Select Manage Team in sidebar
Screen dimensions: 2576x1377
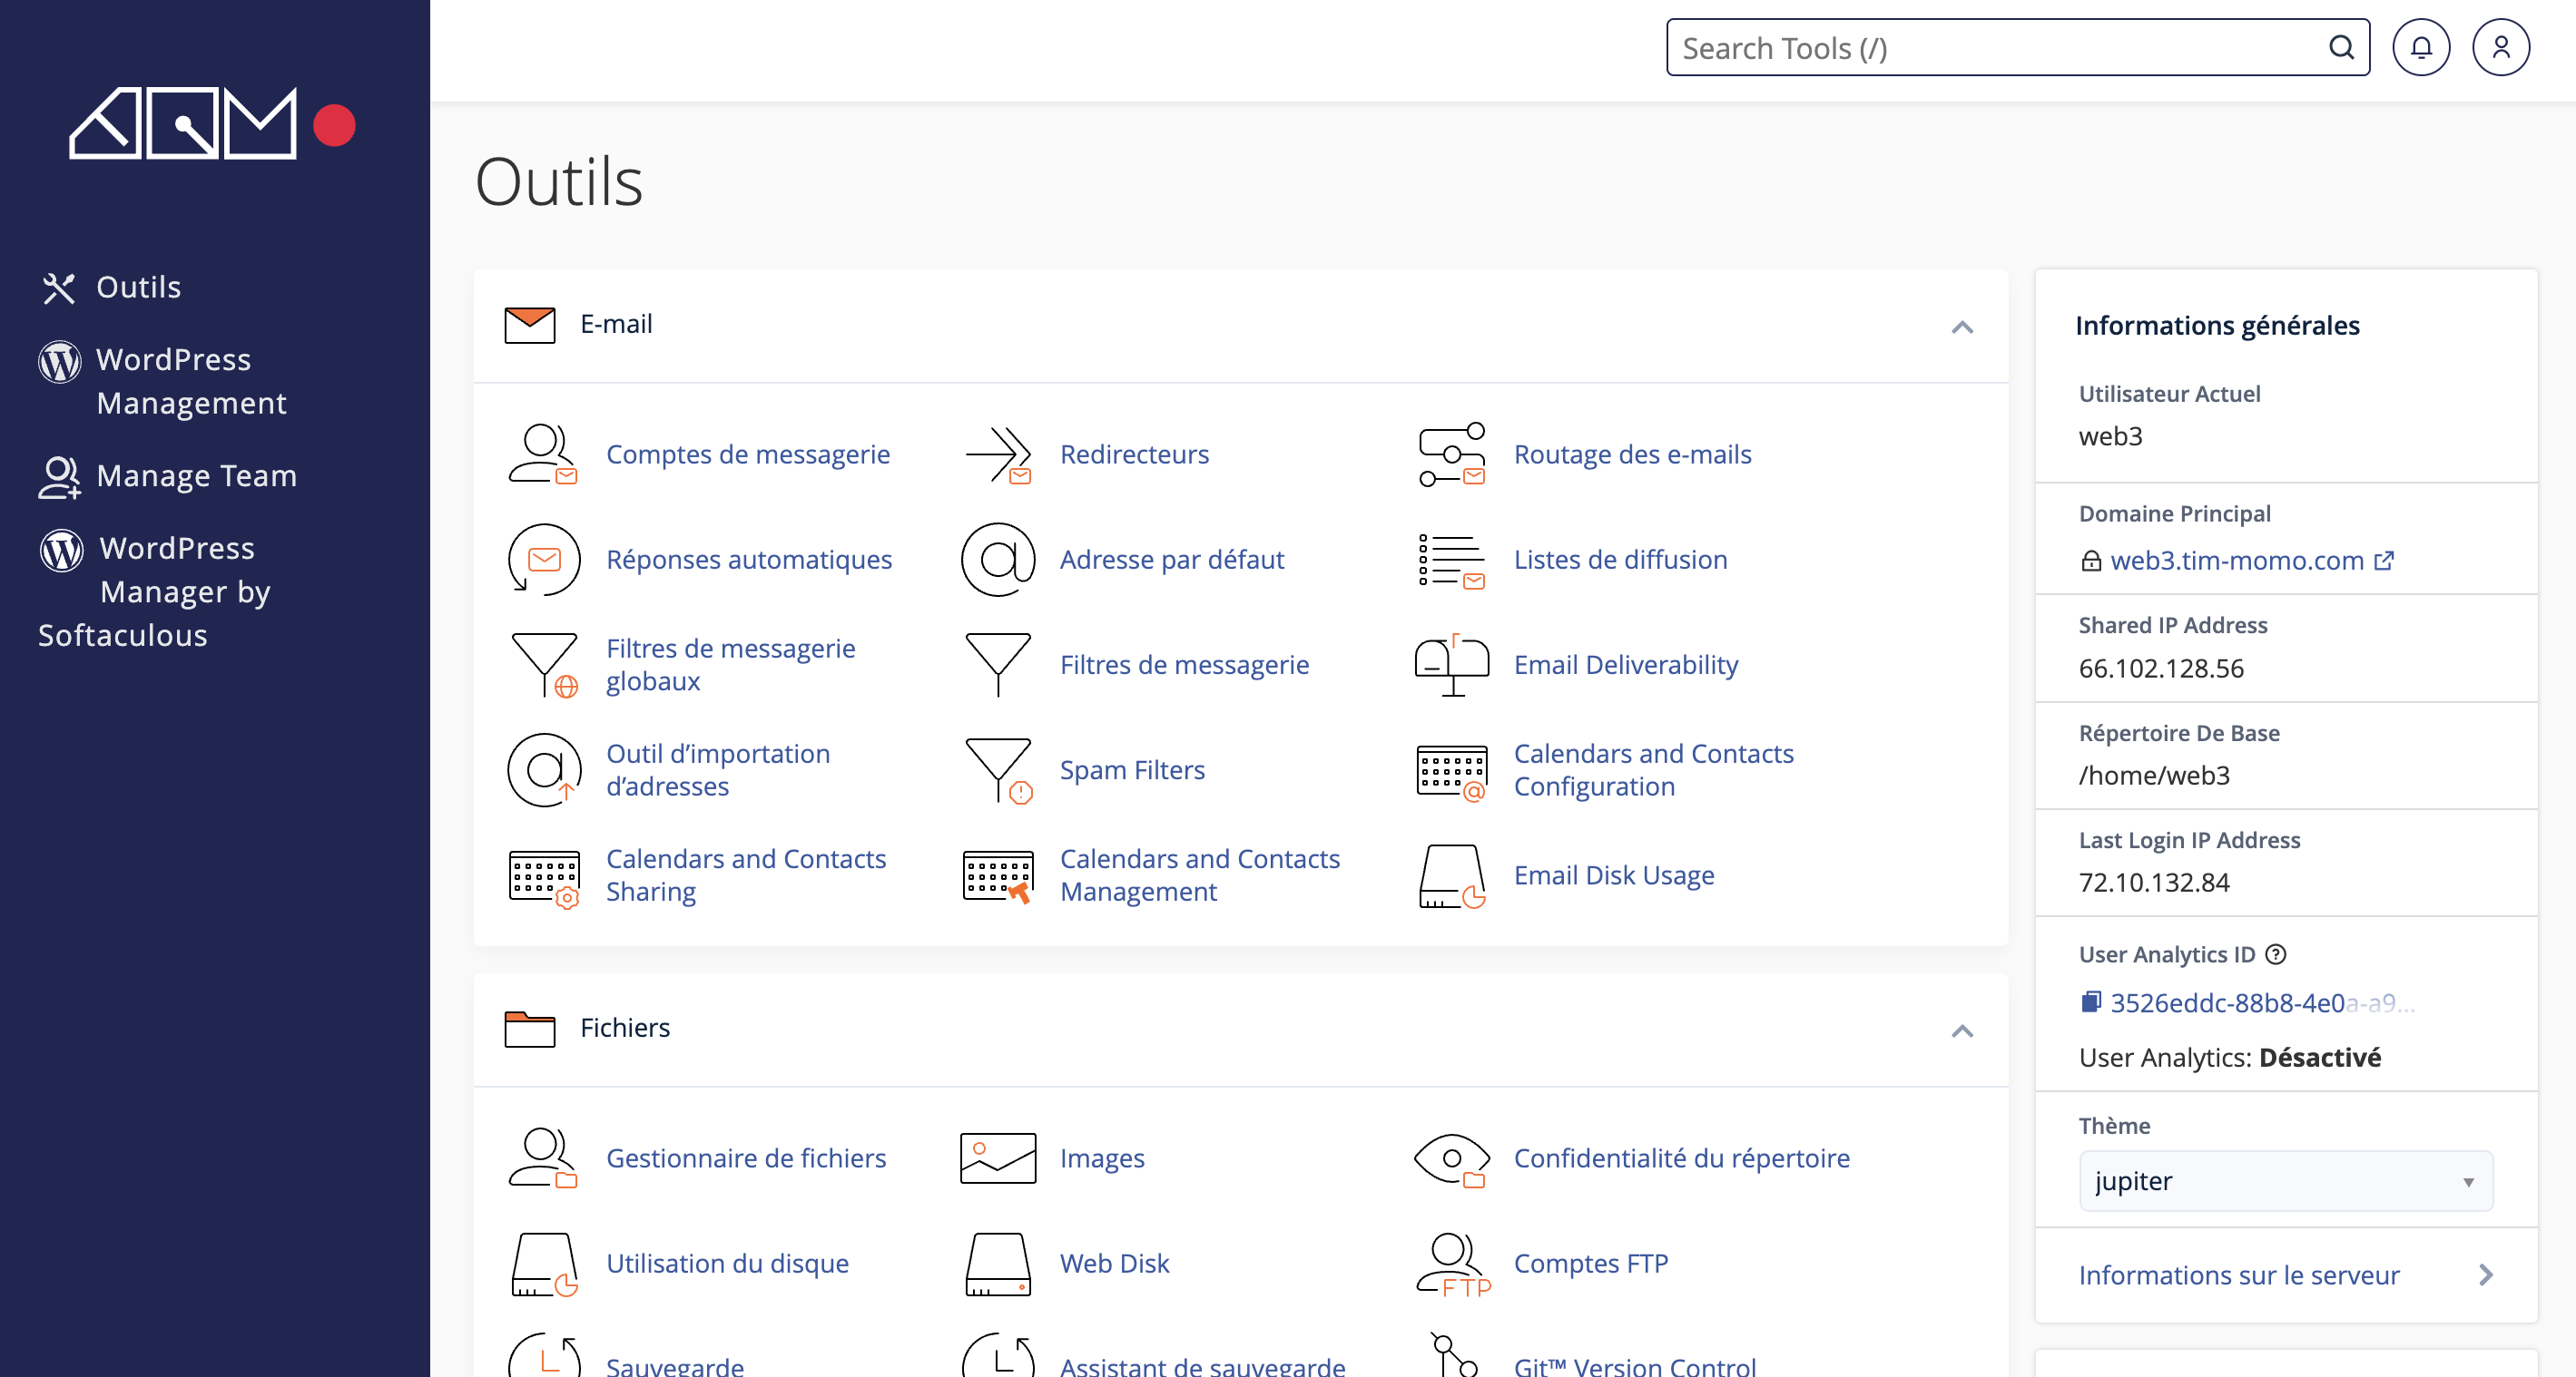pyautogui.click(x=196, y=475)
